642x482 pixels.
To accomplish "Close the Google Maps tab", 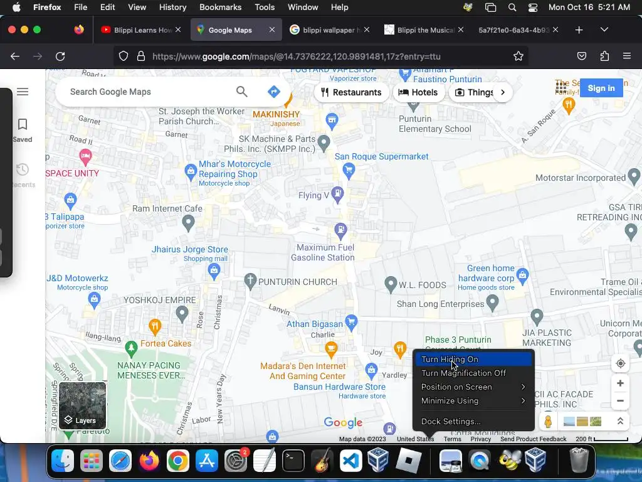I will pyautogui.click(x=272, y=29).
